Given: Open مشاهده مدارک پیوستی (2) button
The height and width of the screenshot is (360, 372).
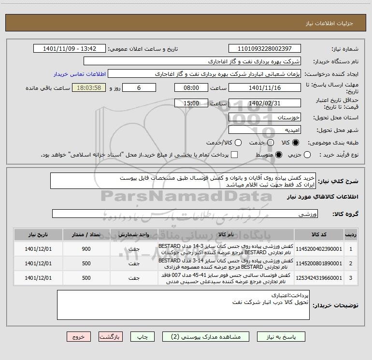Looking at the screenshot, I should click(206, 337).
